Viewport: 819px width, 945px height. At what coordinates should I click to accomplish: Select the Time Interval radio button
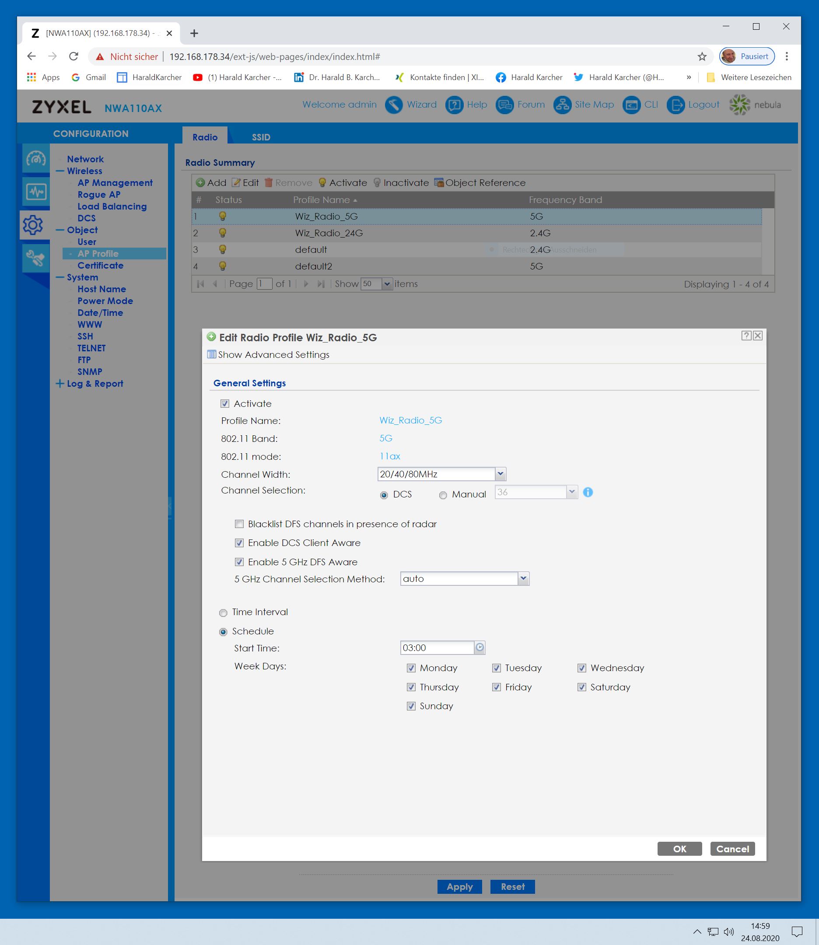click(223, 613)
